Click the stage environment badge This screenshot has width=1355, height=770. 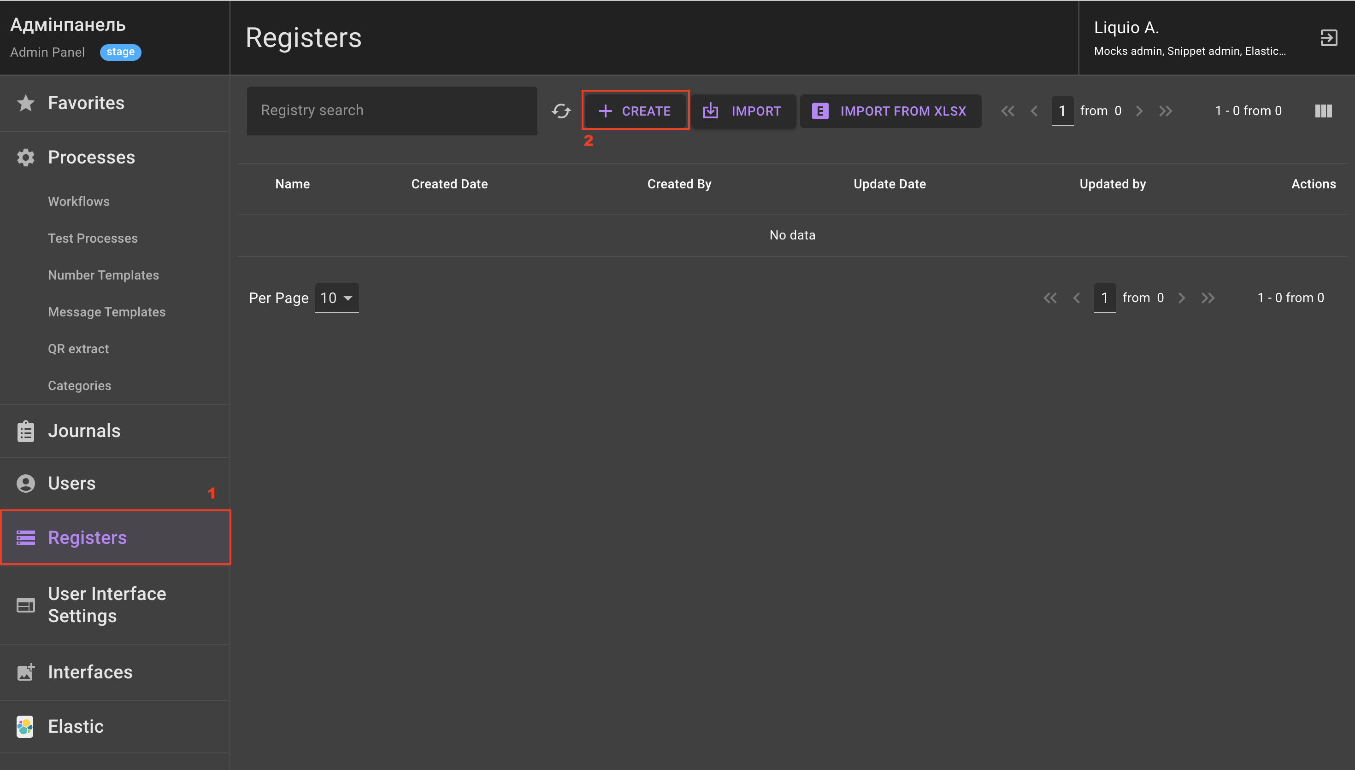tap(121, 52)
